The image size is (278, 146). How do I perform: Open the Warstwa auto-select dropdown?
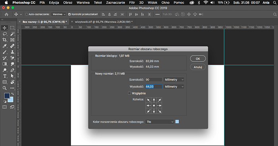(59, 14)
